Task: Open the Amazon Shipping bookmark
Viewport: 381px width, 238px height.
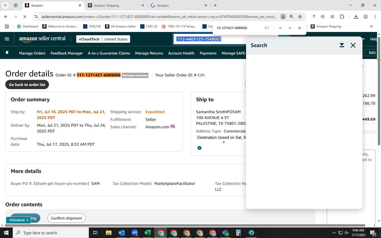Action: click(x=326, y=26)
